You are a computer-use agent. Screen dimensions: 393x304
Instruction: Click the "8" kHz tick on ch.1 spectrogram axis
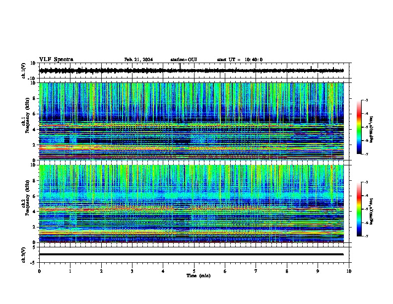pyautogui.click(x=35, y=98)
